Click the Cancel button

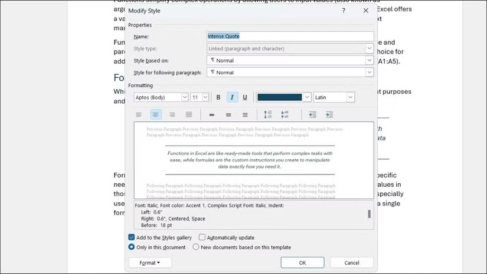[x=352, y=263]
